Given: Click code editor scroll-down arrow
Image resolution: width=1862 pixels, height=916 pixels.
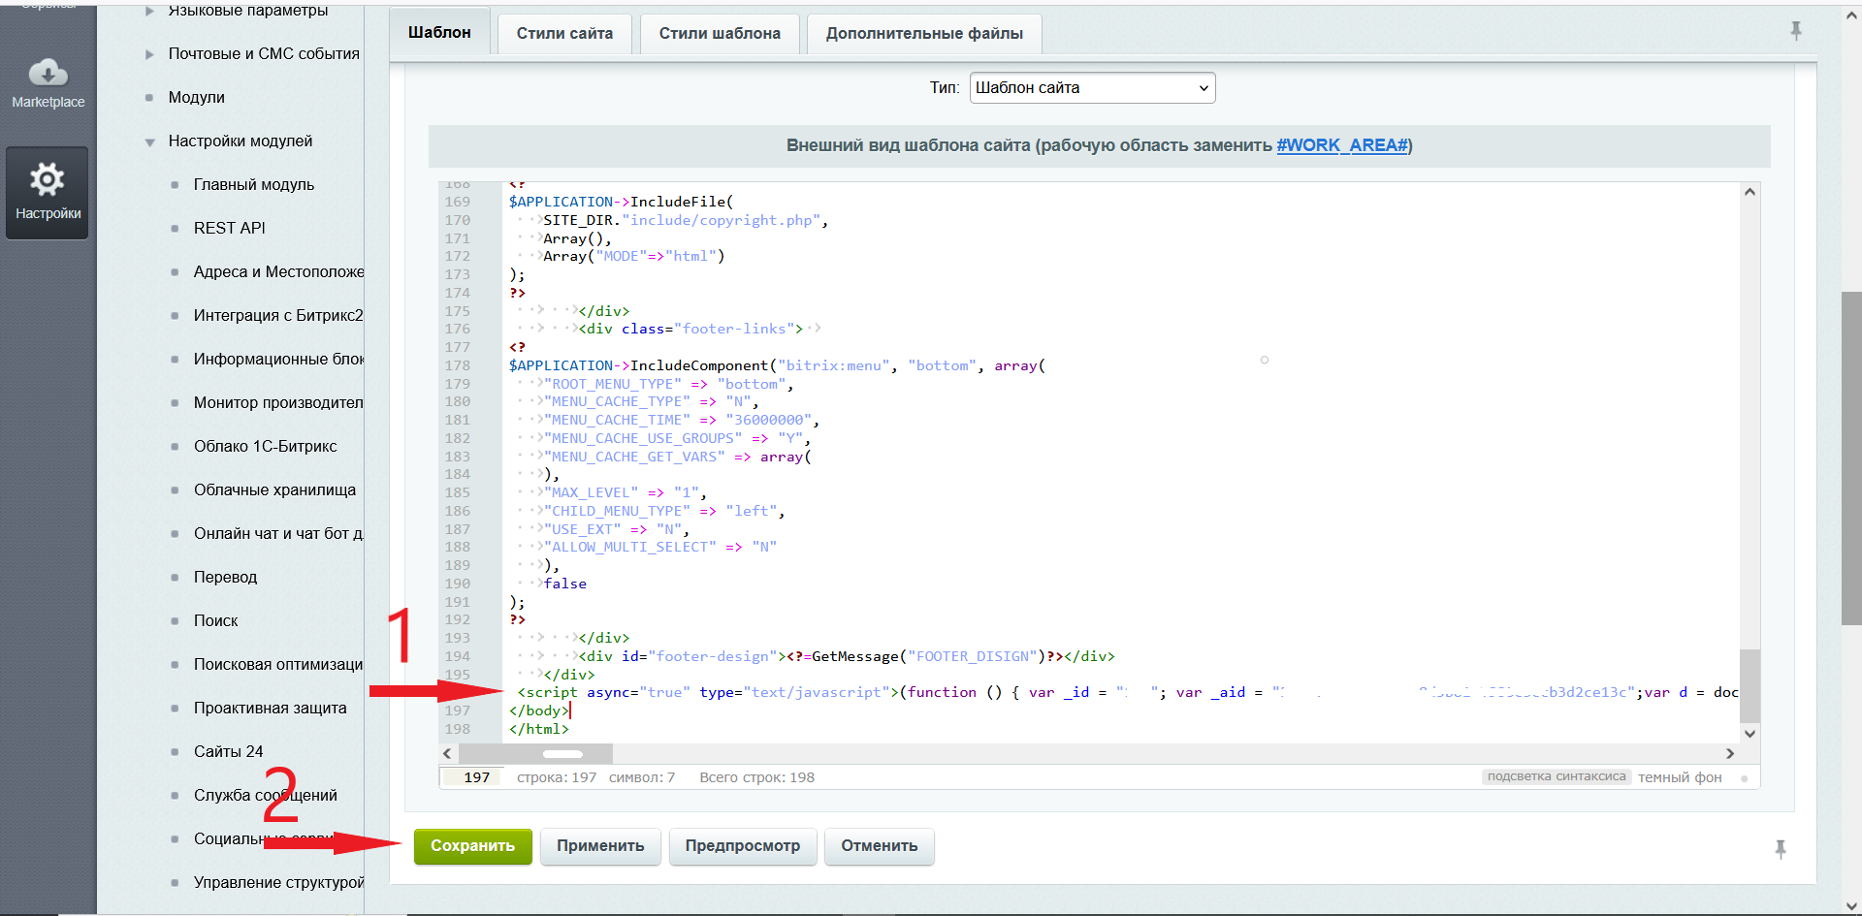Looking at the screenshot, I should tap(1750, 734).
